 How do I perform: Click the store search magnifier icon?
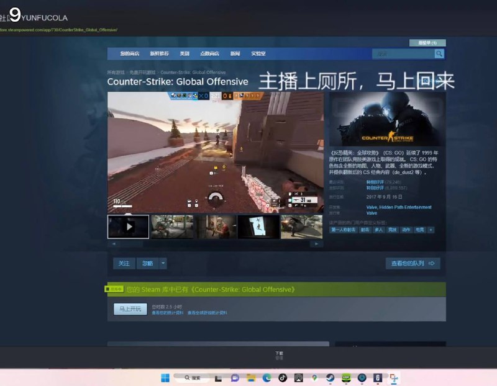[x=439, y=54]
